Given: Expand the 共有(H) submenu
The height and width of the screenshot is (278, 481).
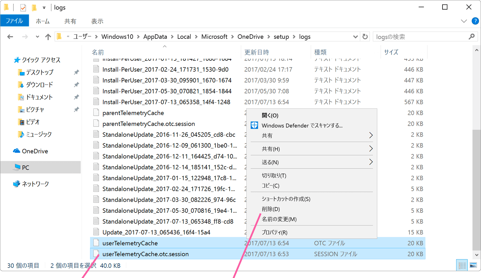Looking at the screenshot, I should [312, 149].
